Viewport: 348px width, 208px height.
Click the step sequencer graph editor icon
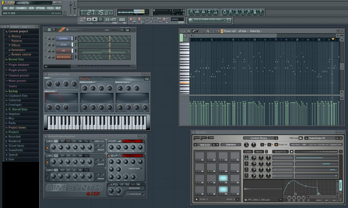click(x=122, y=30)
